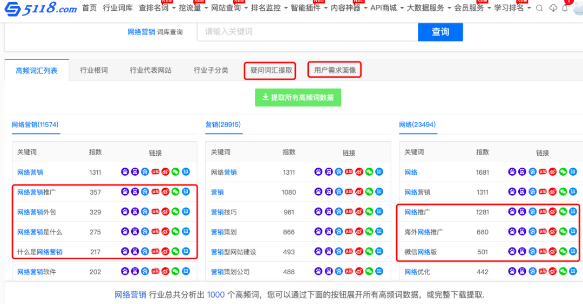Expand the 查排名词 dropdown menu

coord(157,8)
